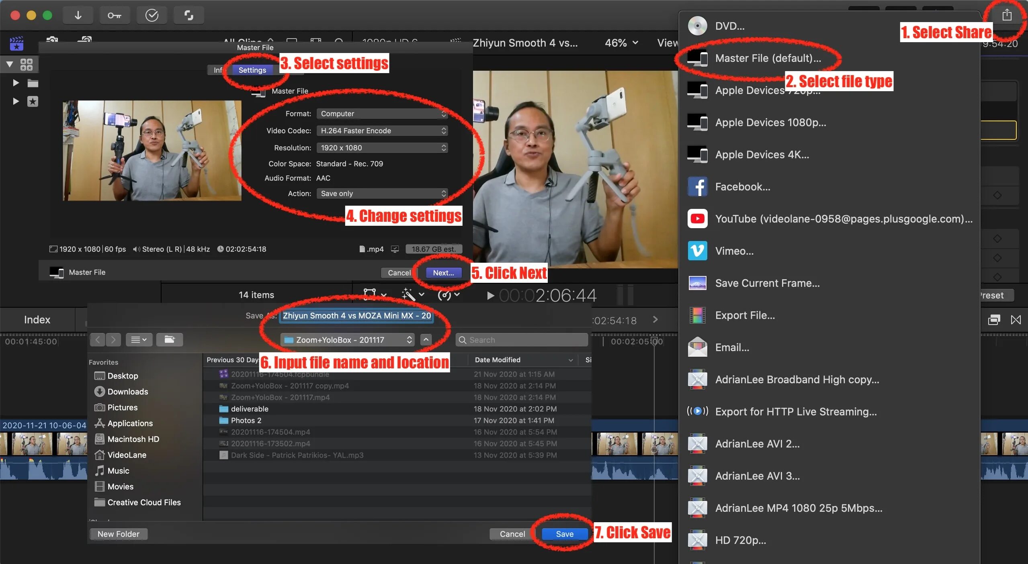Viewport: 1028px width, 564px height.
Task: Click the Libraries sidebar clapperboard icon
Action: click(16, 43)
